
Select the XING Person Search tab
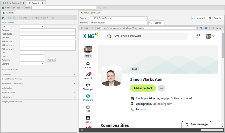91,13
